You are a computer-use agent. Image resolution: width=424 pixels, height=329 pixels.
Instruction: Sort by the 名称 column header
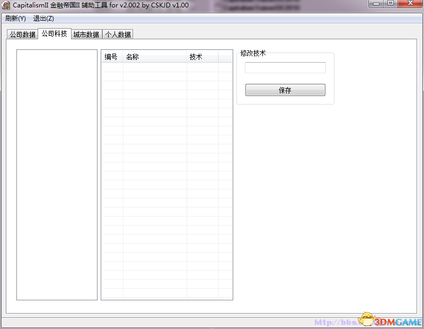coord(155,57)
